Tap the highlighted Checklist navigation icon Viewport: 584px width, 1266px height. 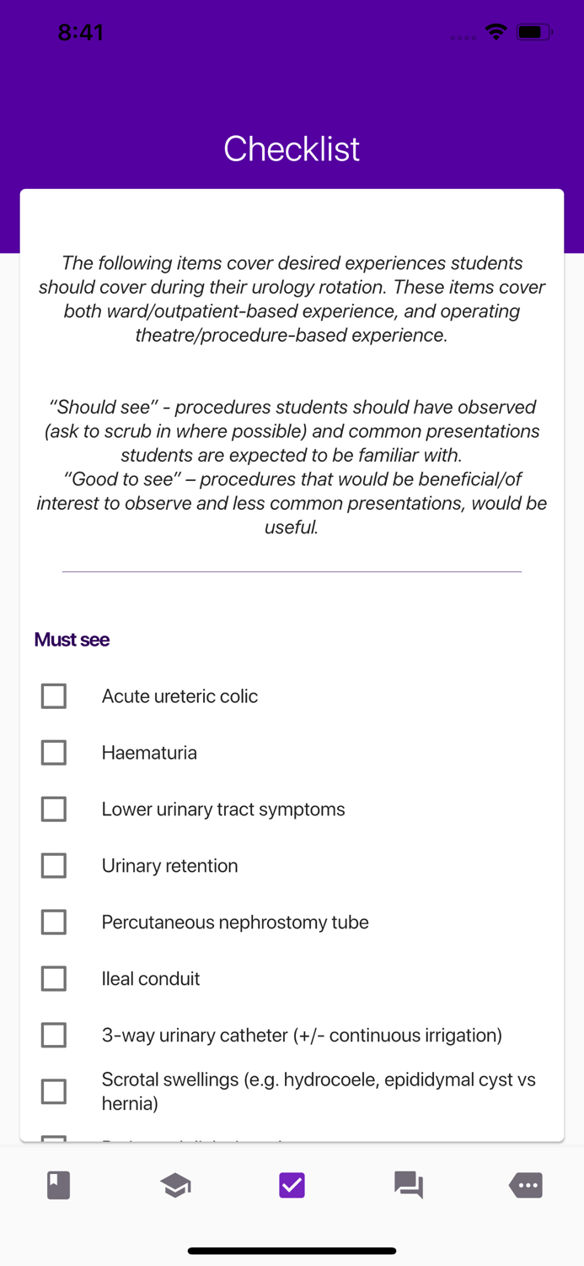[292, 1185]
